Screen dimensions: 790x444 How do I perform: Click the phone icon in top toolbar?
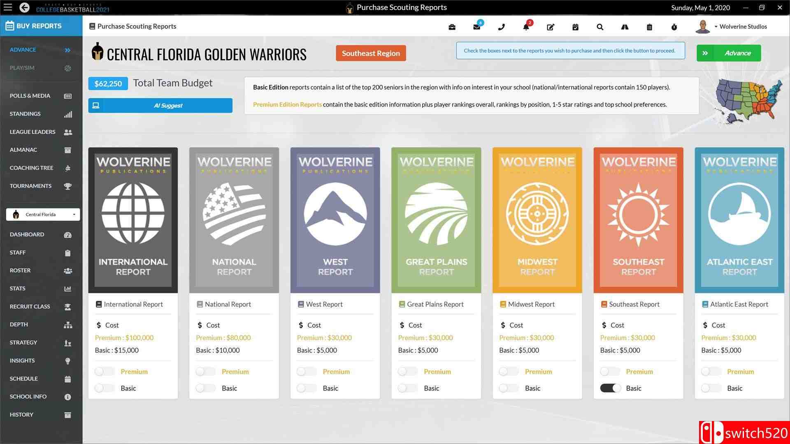501,27
